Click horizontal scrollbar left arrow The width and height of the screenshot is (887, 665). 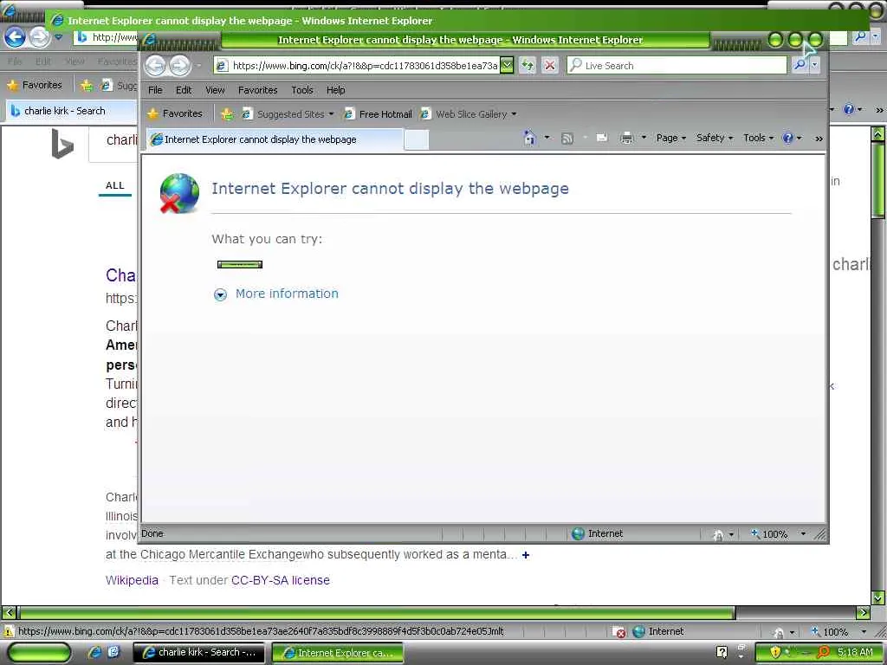pyautogui.click(x=9, y=612)
